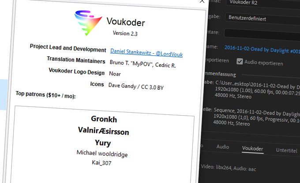The image size is (300, 183).
Task: Select the Michael wooldridge patron name
Action: (x=102, y=154)
